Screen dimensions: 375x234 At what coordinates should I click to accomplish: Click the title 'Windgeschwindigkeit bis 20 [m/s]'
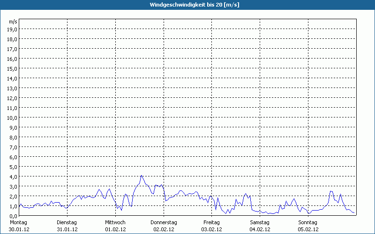tap(195, 5)
